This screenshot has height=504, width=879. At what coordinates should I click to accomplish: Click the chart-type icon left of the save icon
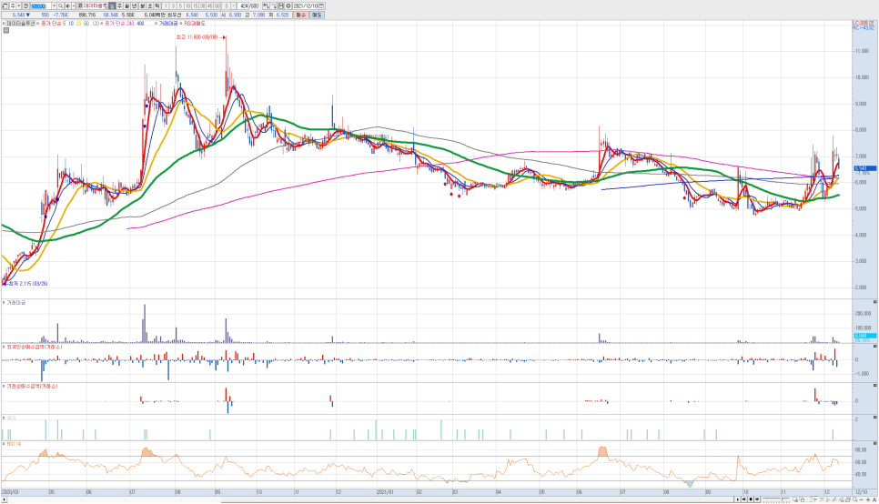tap(266, 5)
